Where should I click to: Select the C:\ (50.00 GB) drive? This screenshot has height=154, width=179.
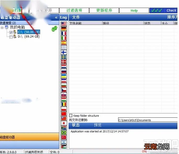coord(29,32)
